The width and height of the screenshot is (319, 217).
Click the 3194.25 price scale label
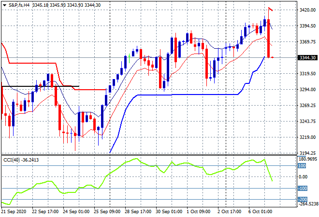(x=307, y=153)
